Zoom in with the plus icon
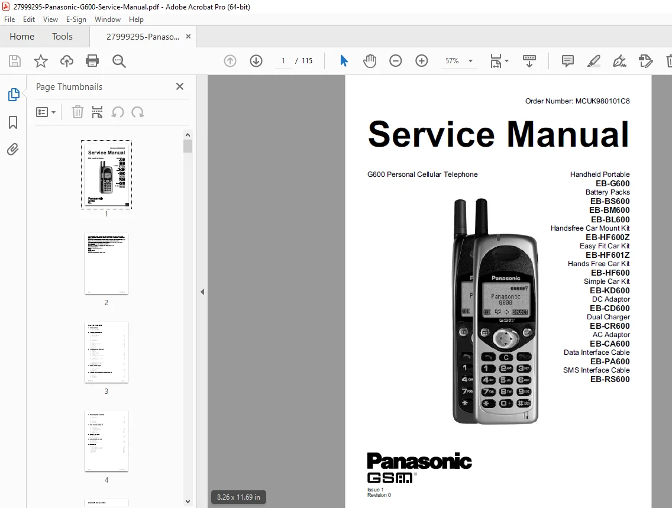The height and width of the screenshot is (508, 672). (x=422, y=61)
